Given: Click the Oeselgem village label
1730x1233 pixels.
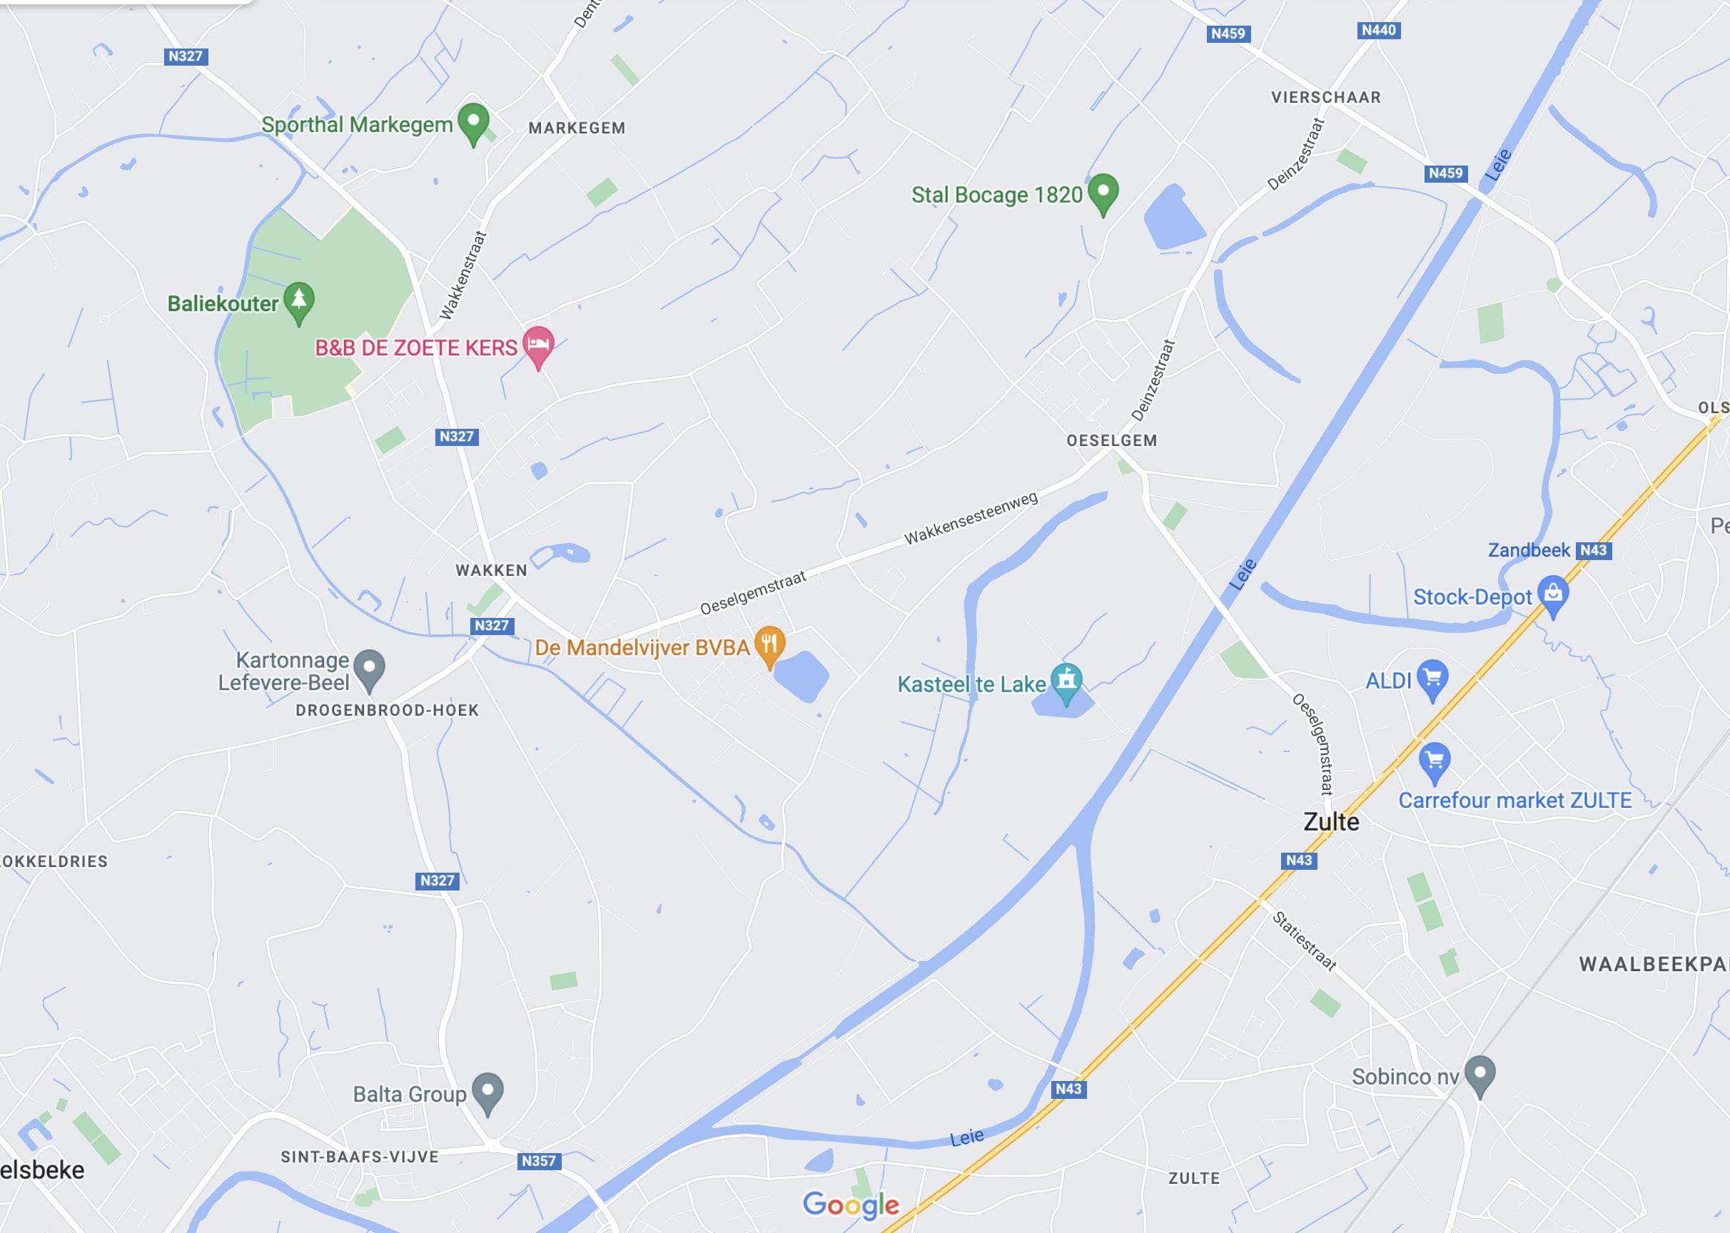Looking at the screenshot, I should [x=1112, y=440].
